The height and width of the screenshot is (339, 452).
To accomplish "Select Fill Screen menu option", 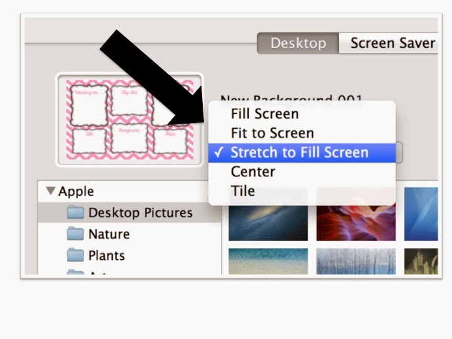I will 264,114.
